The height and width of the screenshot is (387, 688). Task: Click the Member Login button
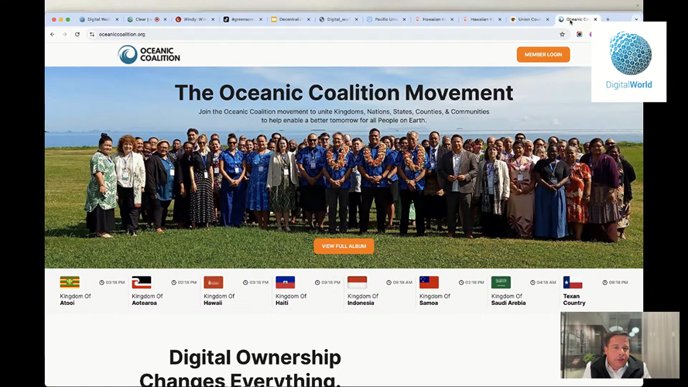(543, 54)
